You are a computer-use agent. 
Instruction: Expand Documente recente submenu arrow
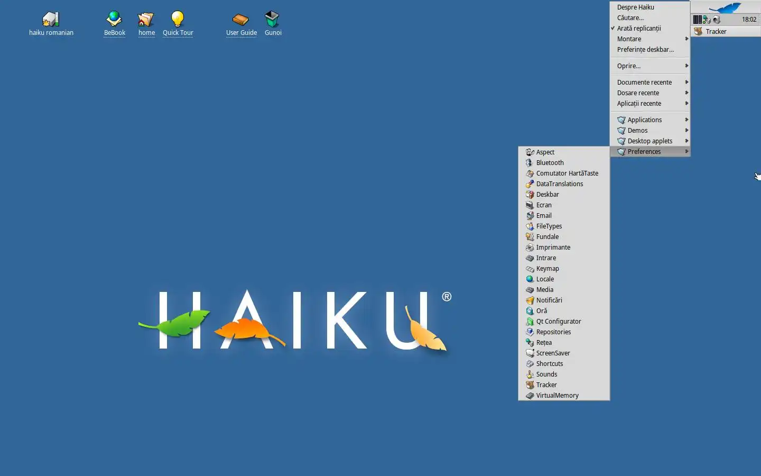(686, 82)
